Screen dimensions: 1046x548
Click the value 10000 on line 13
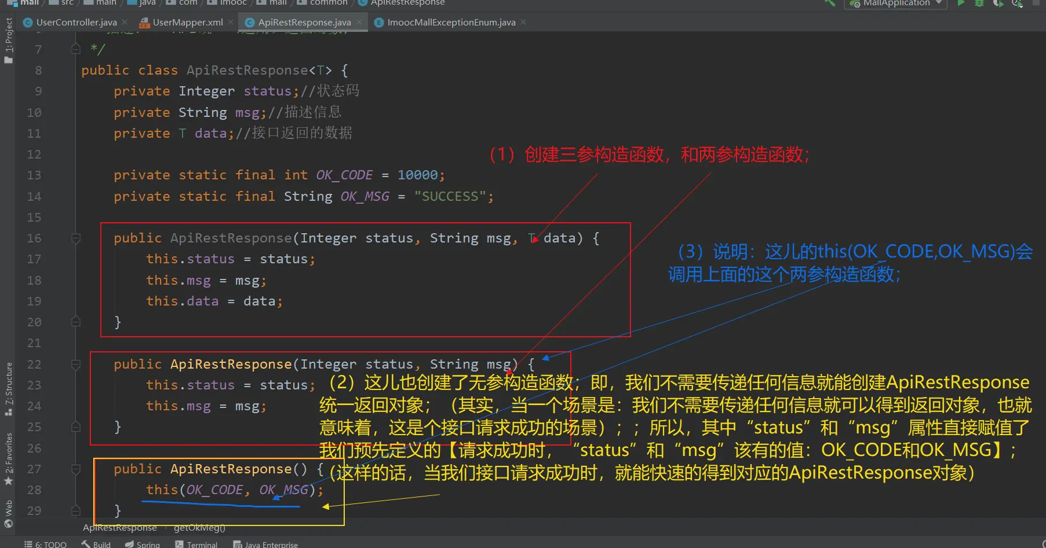pyautogui.click(x=417, y=175)
